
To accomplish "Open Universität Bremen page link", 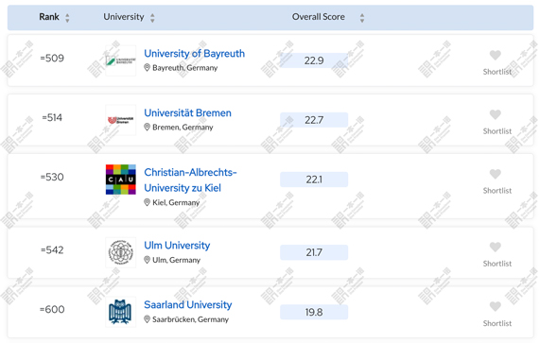I will pos(187,113).
